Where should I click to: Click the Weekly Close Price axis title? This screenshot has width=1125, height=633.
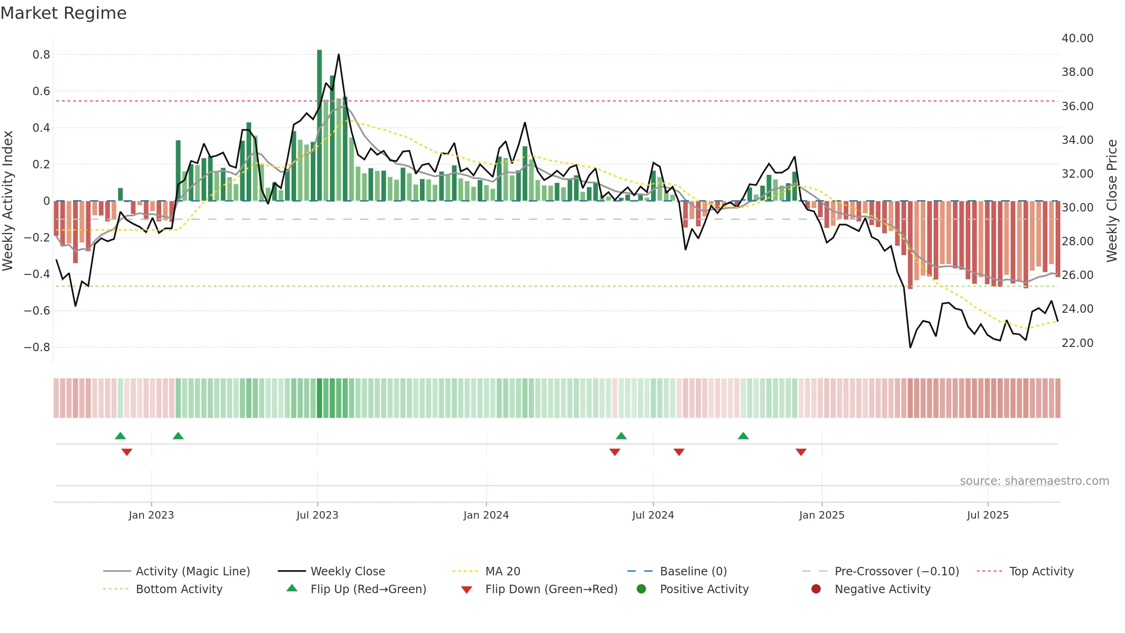[x=1112, y=201]
